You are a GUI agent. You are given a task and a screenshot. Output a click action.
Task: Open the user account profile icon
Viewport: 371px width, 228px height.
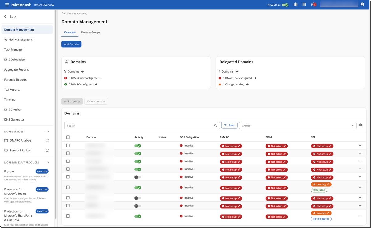click(362, 5)
